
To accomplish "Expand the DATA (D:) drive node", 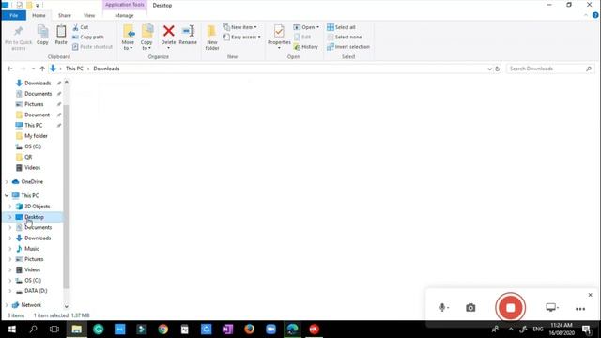I will tap(10, 291).
